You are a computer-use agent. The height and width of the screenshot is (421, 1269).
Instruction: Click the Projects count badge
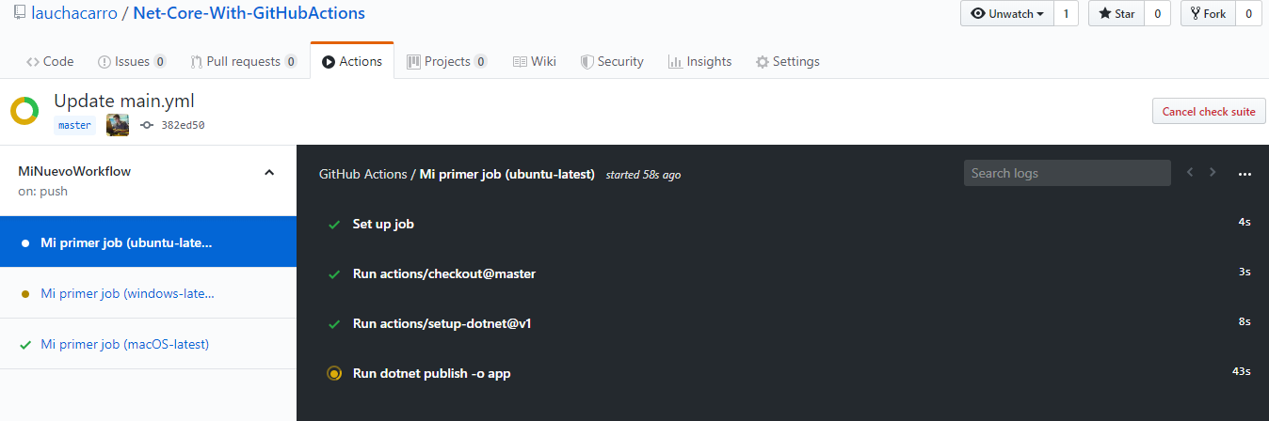point(481,62)
